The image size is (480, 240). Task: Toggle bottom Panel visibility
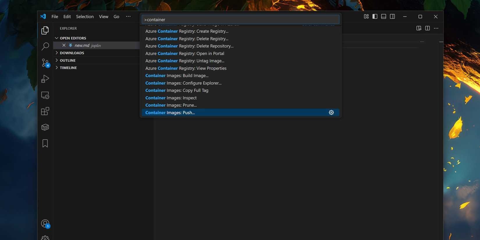383,16
